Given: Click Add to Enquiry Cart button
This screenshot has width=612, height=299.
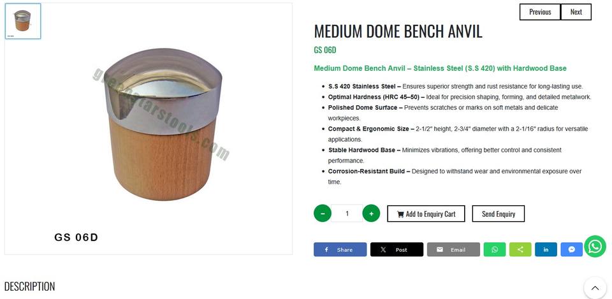Looking at the screenshot, I should point(426,214).
